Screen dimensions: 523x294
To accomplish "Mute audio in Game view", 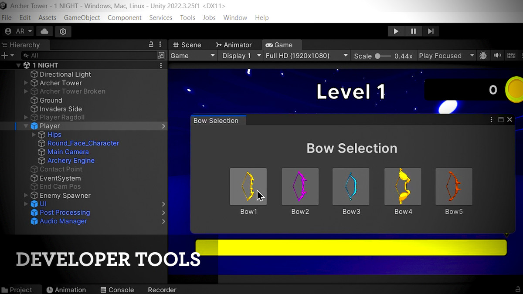I will 497,56.
